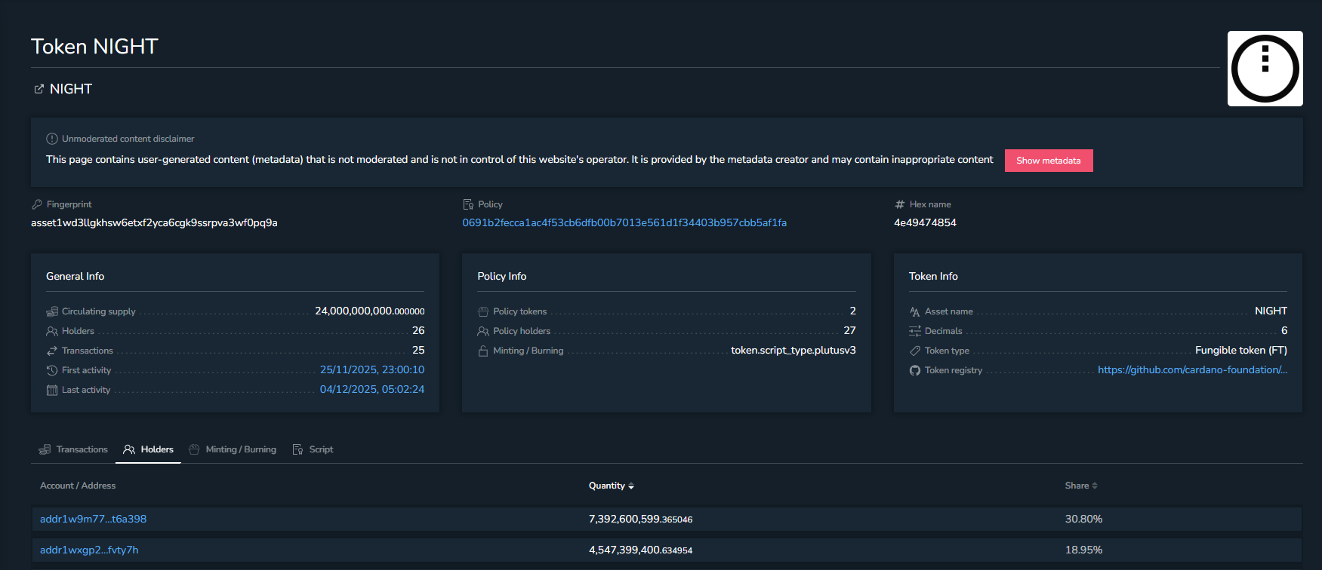This screenshot has width=1322, height=570.
Task: Open the policy ID hash link
Action: [624, 222]
